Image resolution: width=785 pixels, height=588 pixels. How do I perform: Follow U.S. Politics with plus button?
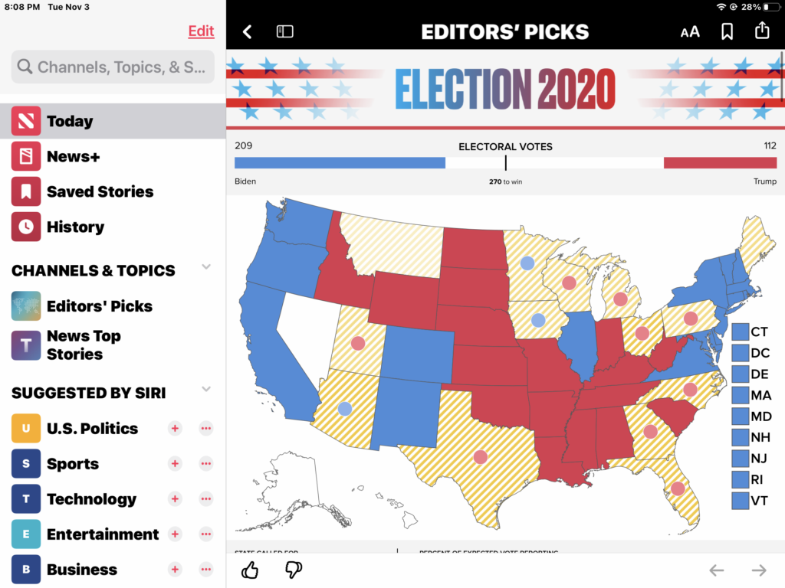[x=175, y=428]
